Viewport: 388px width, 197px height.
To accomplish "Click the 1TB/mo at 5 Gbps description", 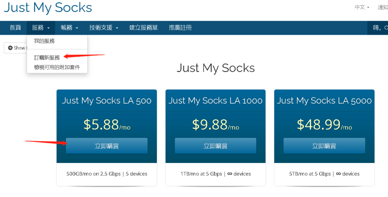I will [x=216, y=174].
